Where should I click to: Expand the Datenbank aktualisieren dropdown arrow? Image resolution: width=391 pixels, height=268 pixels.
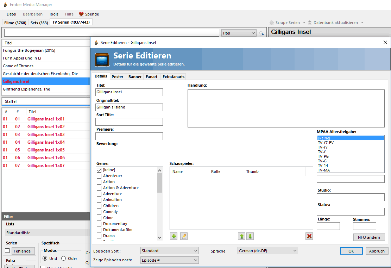[362, 23]
